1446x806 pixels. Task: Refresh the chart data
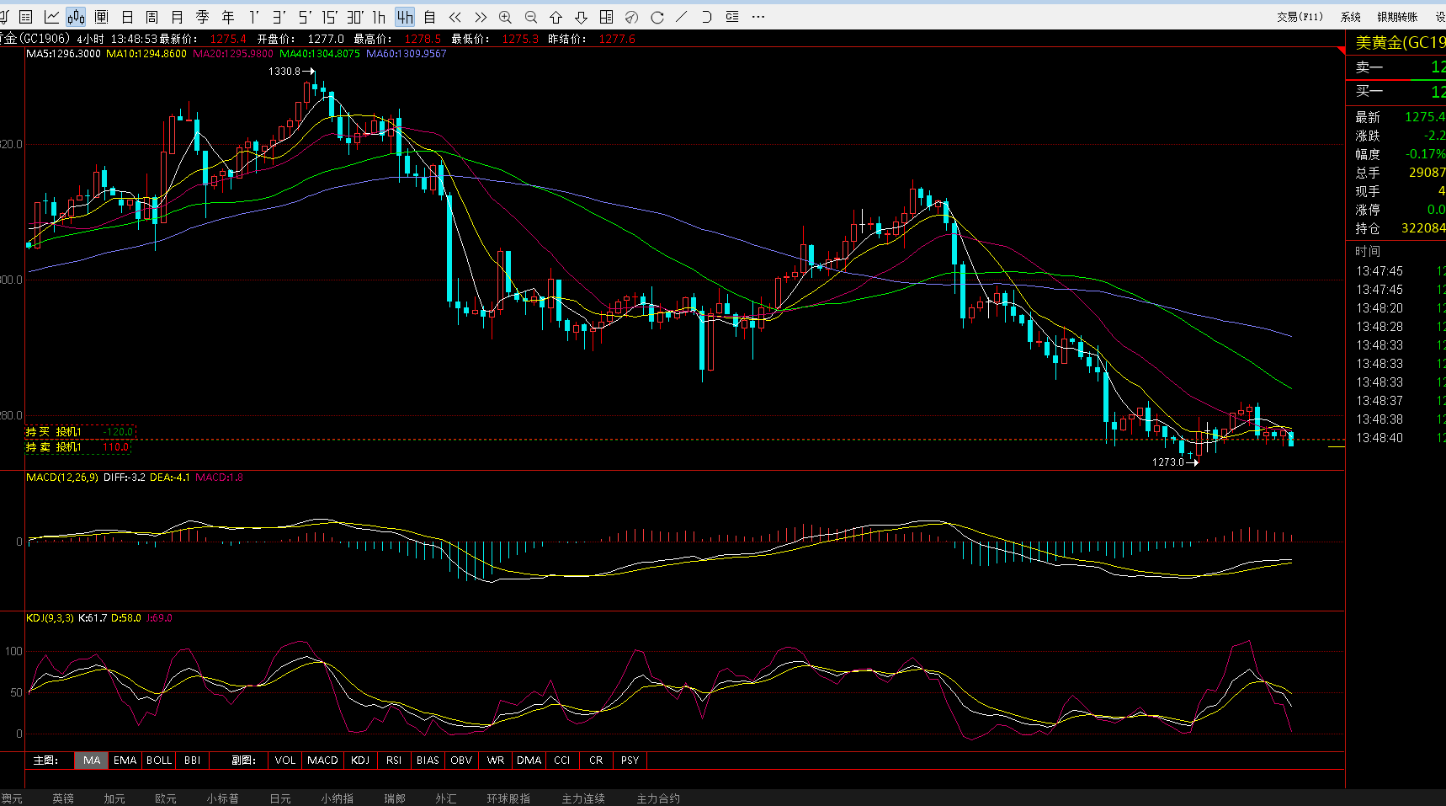point(657,17)
